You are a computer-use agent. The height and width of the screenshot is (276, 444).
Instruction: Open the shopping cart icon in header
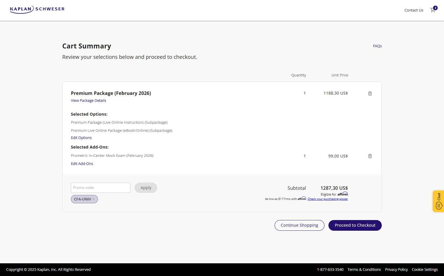coord(434,10)
